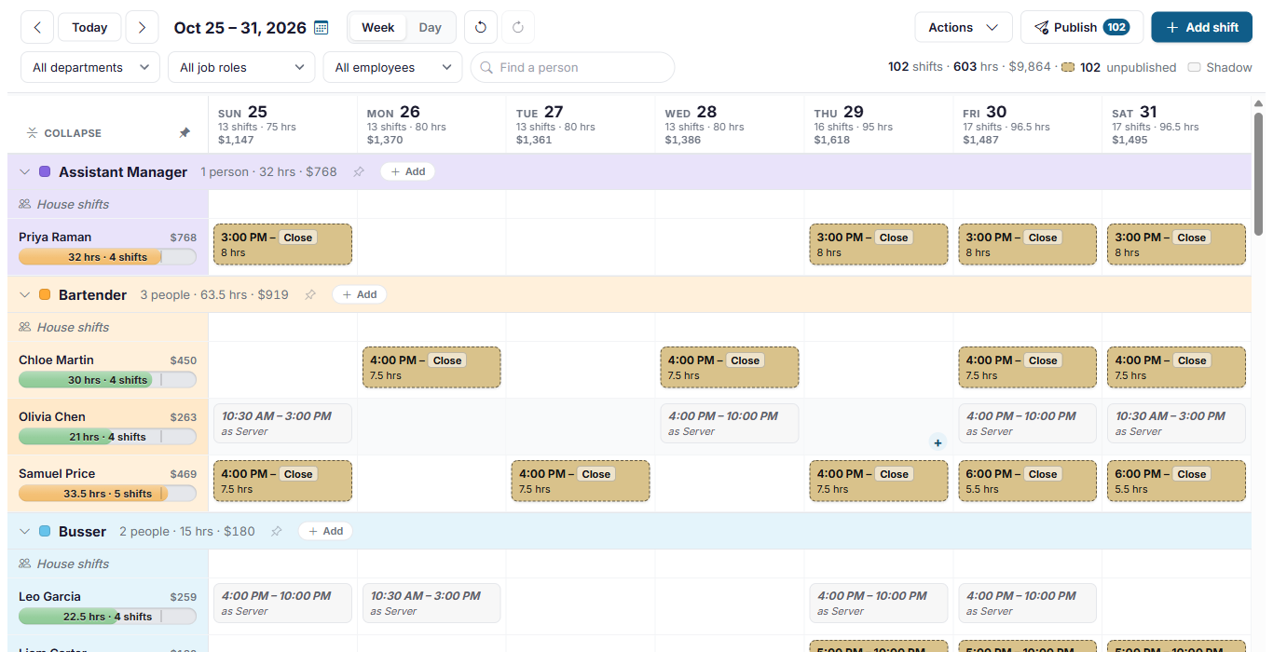
Task: Add a shift to Assistant Manager
Action: pyautogui.click(x=407, y=171)
